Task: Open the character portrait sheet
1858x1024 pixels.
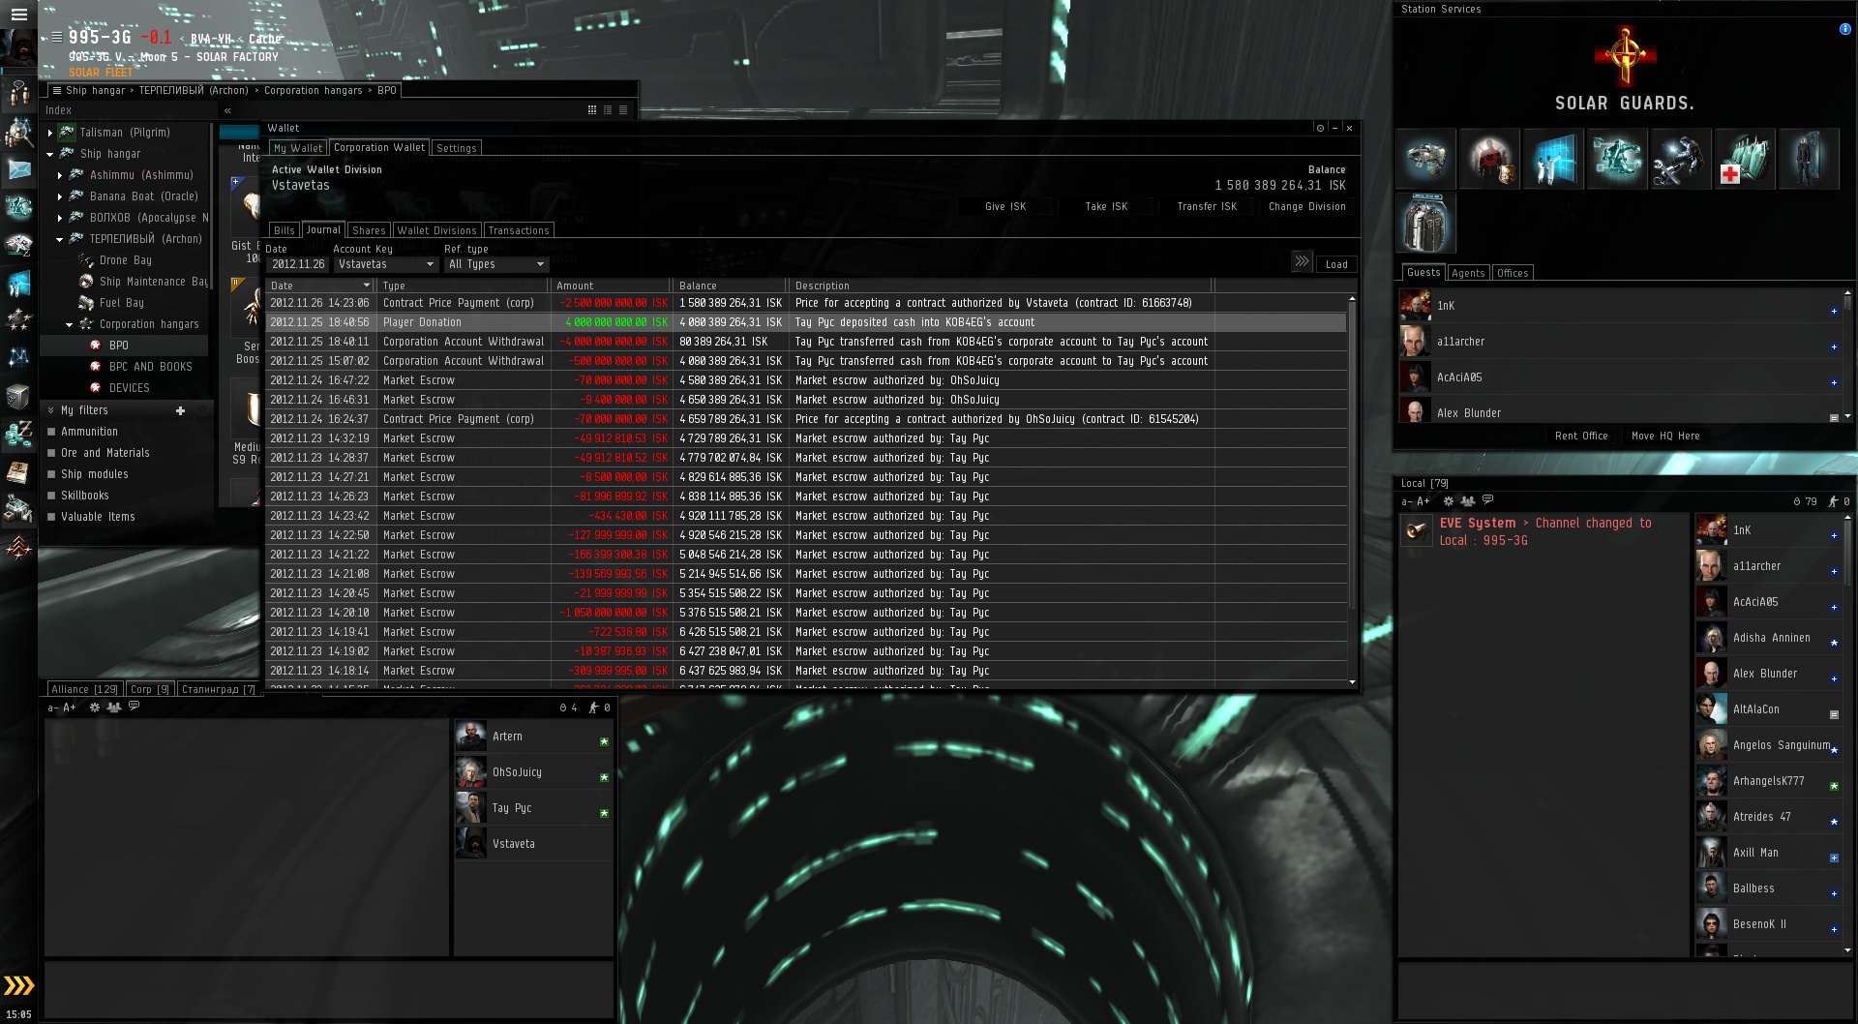Action: 18,48
